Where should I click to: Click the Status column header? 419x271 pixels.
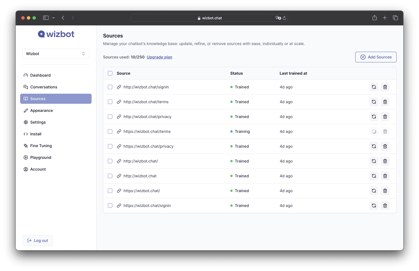pos(236,73)
